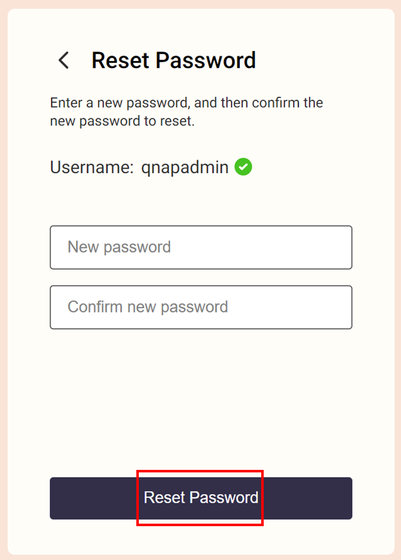The image size is (401, 560).
Task: Click the word "Reset" in the page heading
Action: click(x=120, y=61)
